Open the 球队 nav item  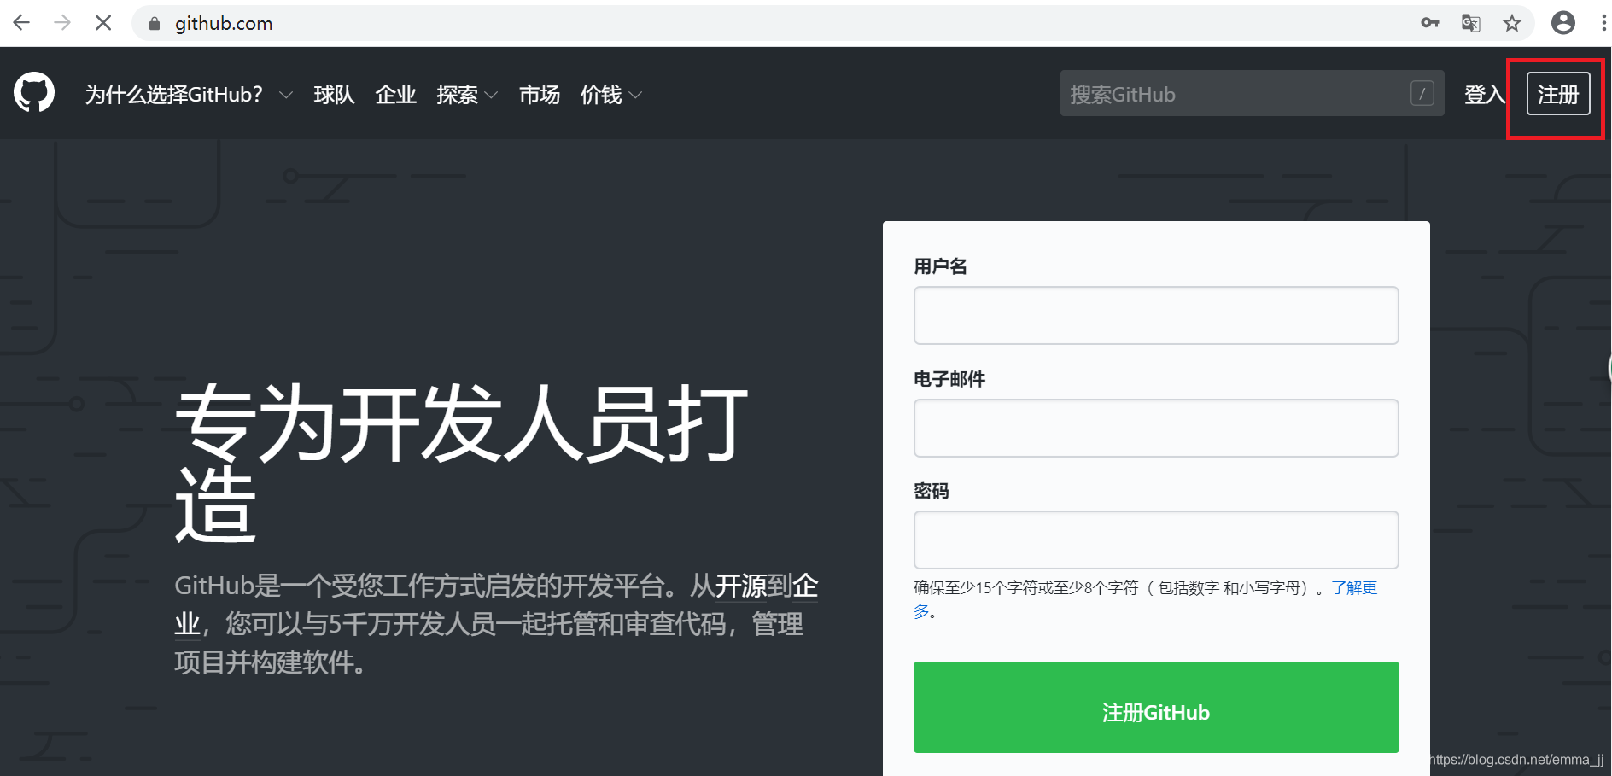point(334,94)
